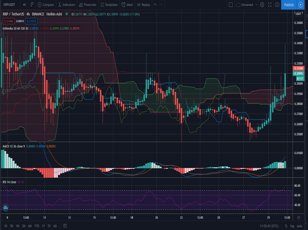
Task: Open the Financials menu
Action: point(88,5)
